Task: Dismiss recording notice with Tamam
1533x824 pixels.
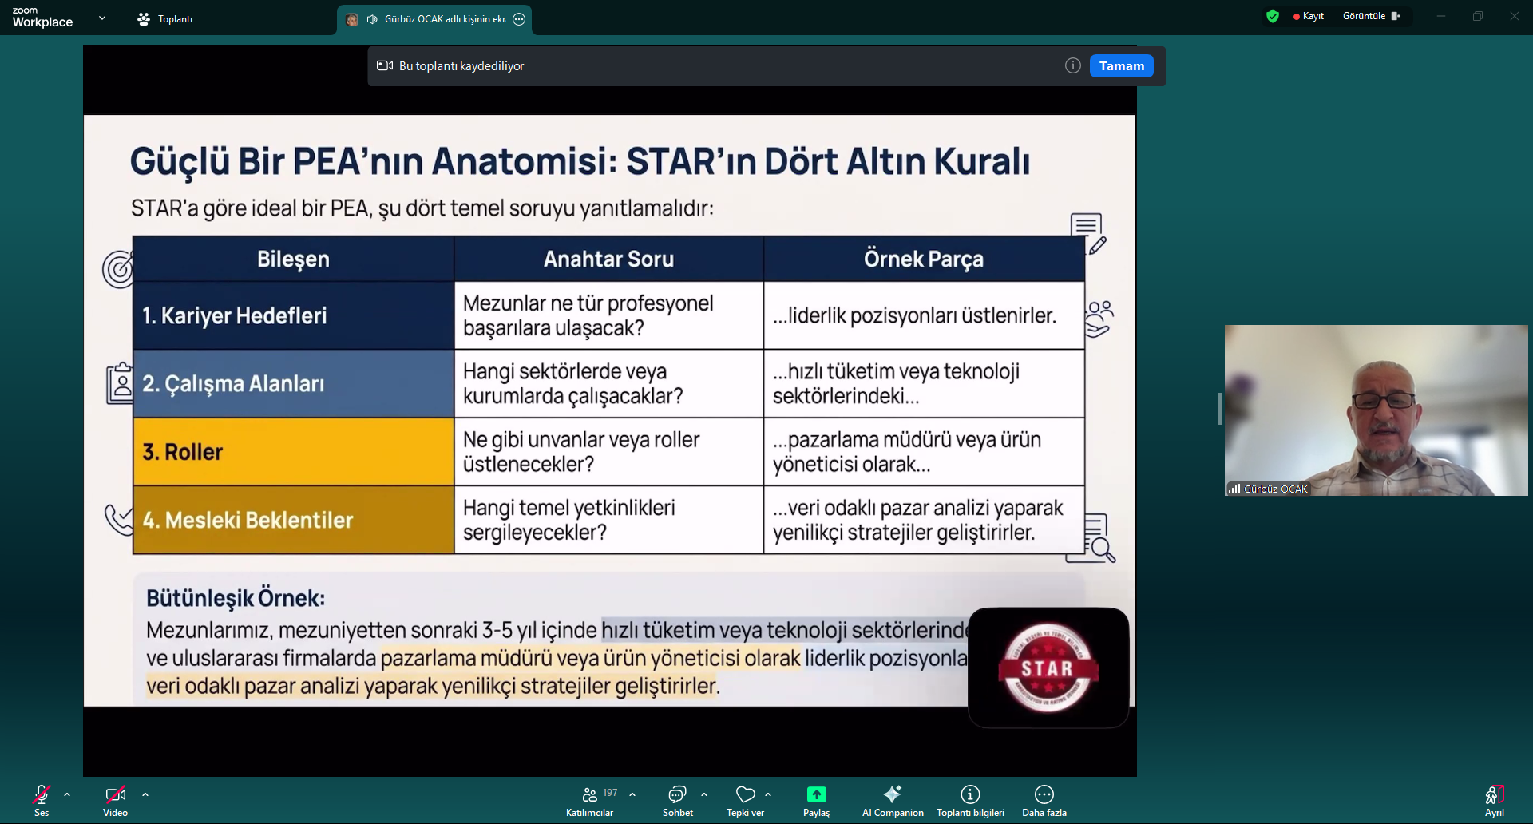Action: point(1121,66)
